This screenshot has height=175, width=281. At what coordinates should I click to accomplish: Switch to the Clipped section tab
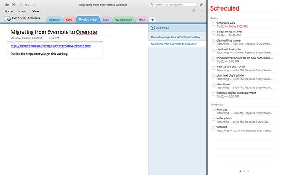54,20
